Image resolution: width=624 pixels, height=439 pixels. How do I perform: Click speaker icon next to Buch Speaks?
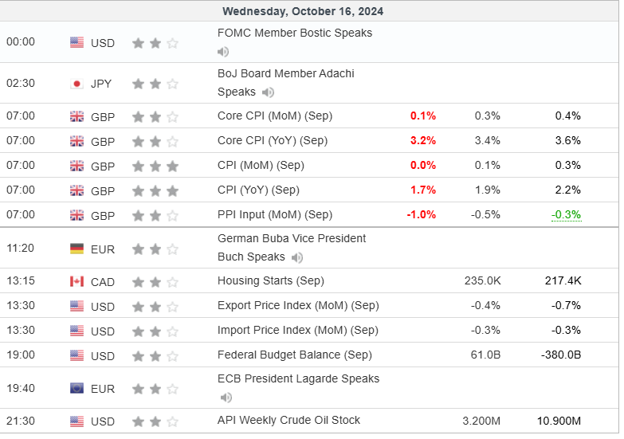tap(297, 257)
